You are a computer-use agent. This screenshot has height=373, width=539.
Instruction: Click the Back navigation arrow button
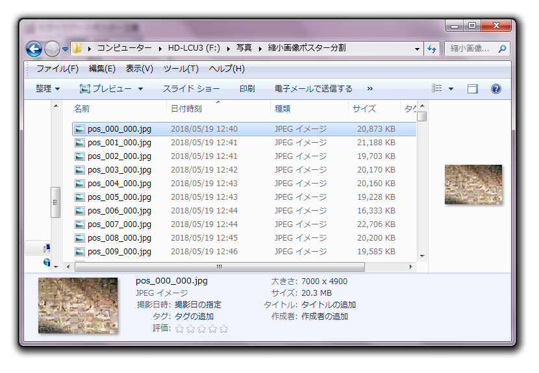coord(34,49)
